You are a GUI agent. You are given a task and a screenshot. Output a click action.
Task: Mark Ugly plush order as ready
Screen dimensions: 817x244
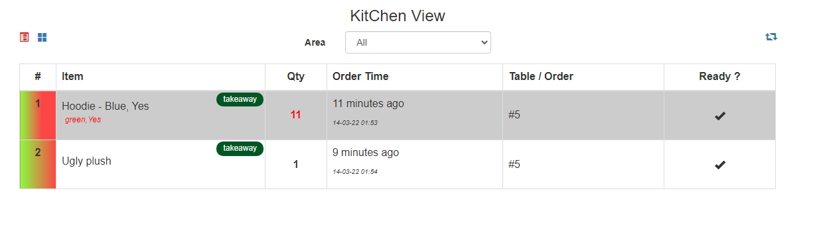pyautogui.click(x=719, y=165)
